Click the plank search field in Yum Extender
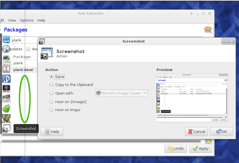239x163 pixels. coord(24,40)
